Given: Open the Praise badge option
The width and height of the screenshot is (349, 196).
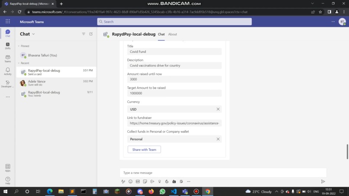Looking at the screenshot, I should pos(159,181).
